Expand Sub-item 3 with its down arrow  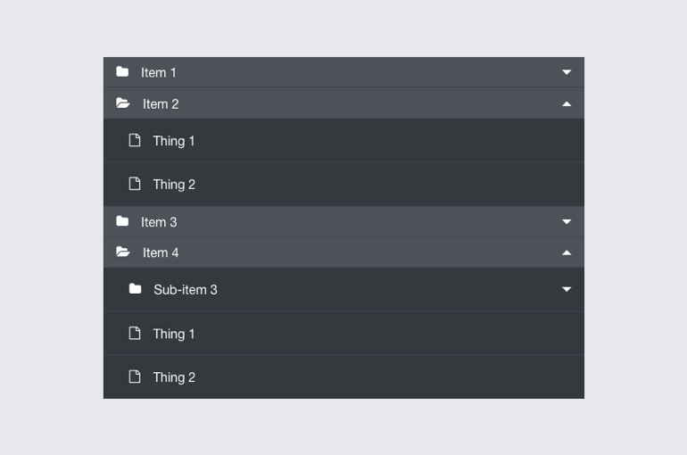(567, 289)
